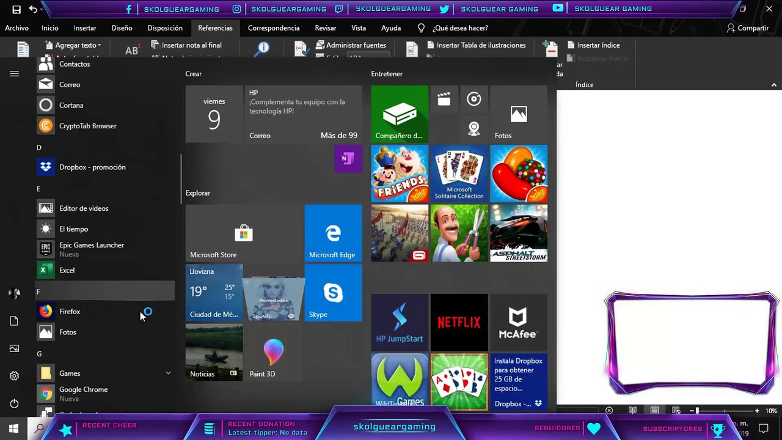Image resolution: width=782 pixels, height=440 pixels.
Task: Open the Microsoft Store tile
Action: 244,233
